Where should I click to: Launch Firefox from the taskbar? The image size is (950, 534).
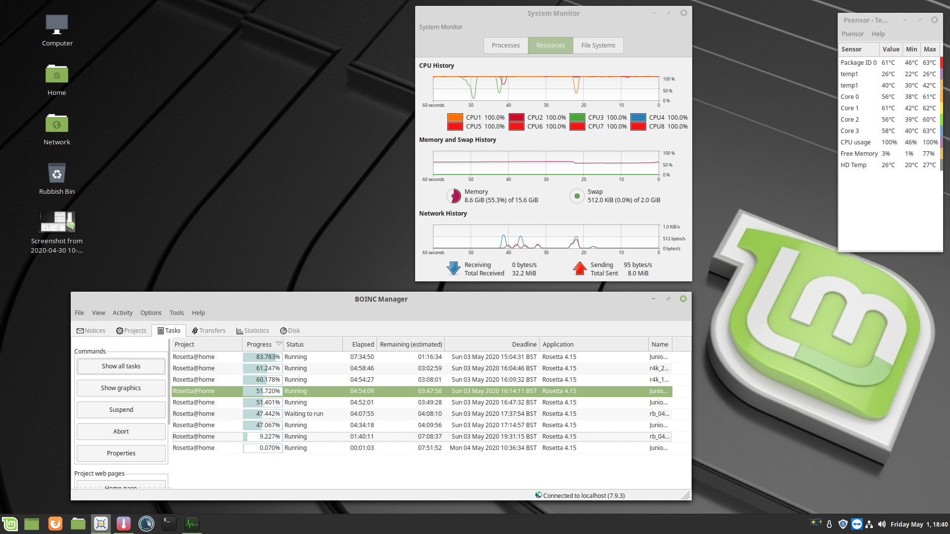[x=55, y=524]
